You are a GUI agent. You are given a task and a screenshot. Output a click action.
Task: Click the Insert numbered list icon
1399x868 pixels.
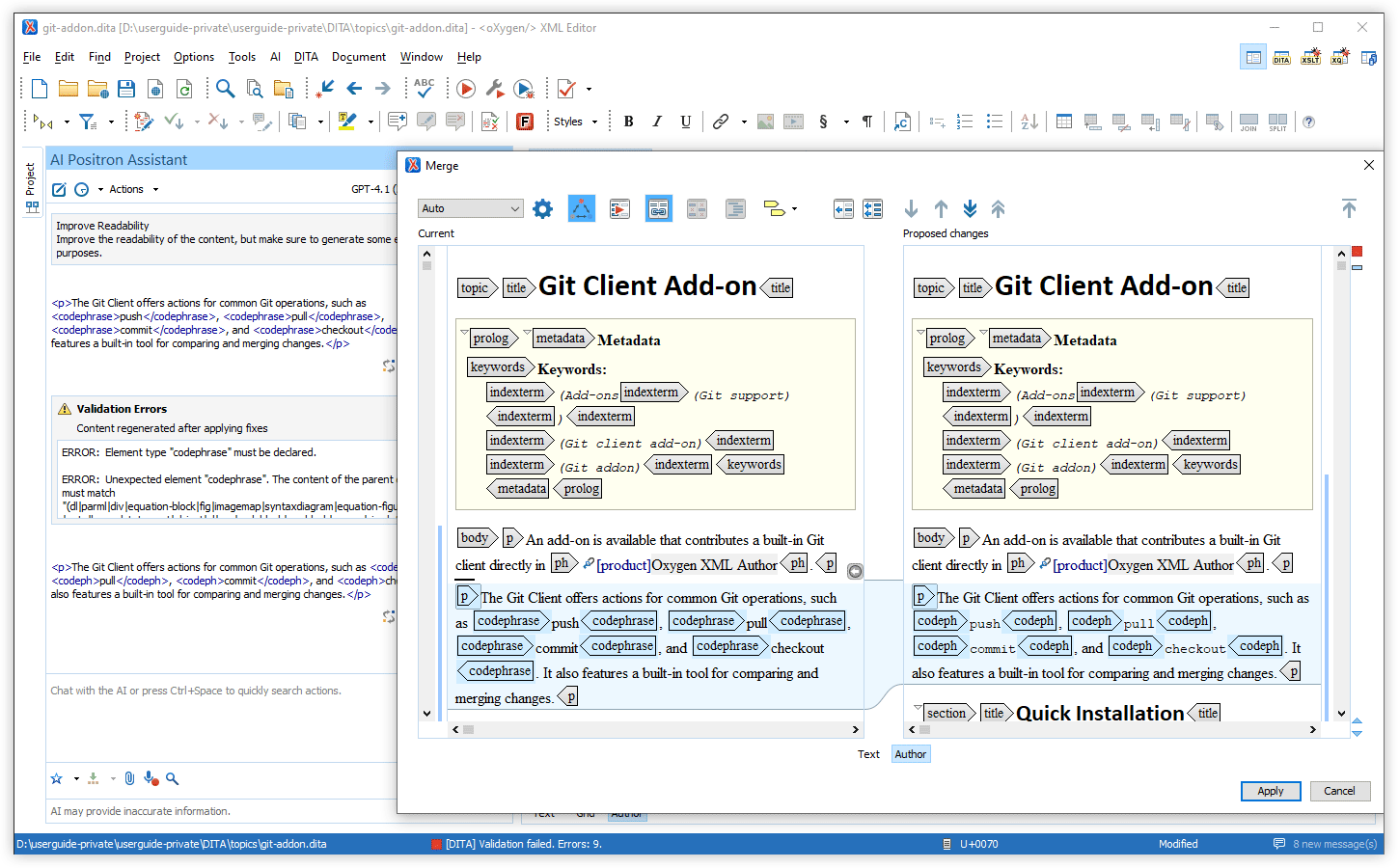point(965,122)
